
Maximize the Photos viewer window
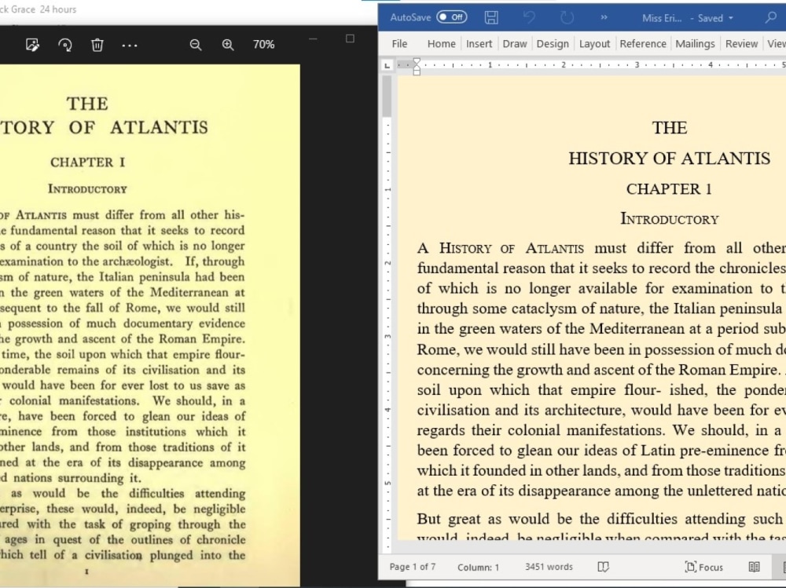[x=350, y=38]
